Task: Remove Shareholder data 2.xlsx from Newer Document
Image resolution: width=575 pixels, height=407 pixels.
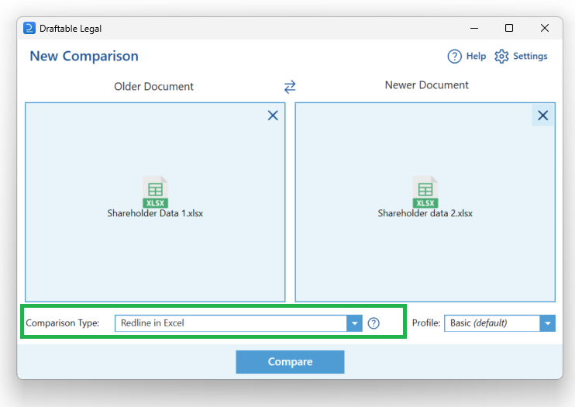Action: pyautogui.click(x=542, y=116)
